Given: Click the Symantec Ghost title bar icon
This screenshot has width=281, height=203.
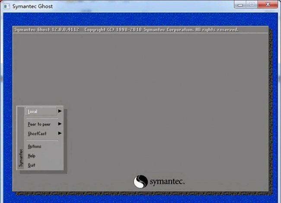Looking at the screenshot, I should (x=6, y=6).
